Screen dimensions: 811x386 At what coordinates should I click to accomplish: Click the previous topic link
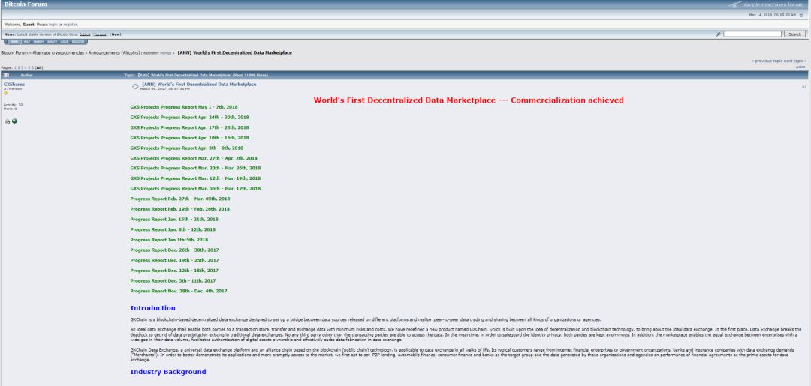click(767, 61)
